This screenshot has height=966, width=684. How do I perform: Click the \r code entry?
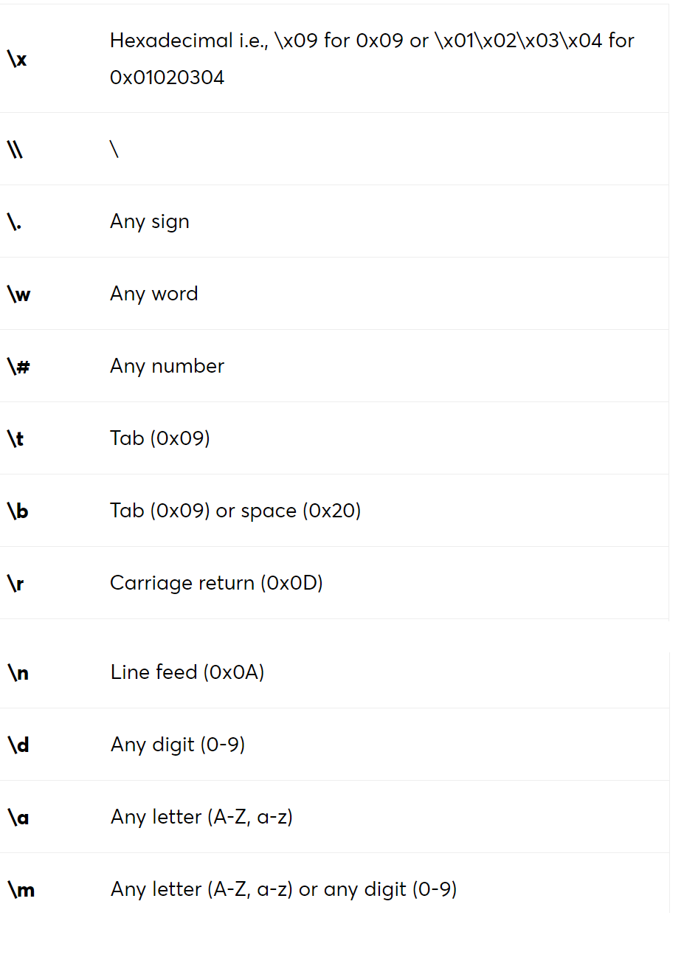(15, 583)
